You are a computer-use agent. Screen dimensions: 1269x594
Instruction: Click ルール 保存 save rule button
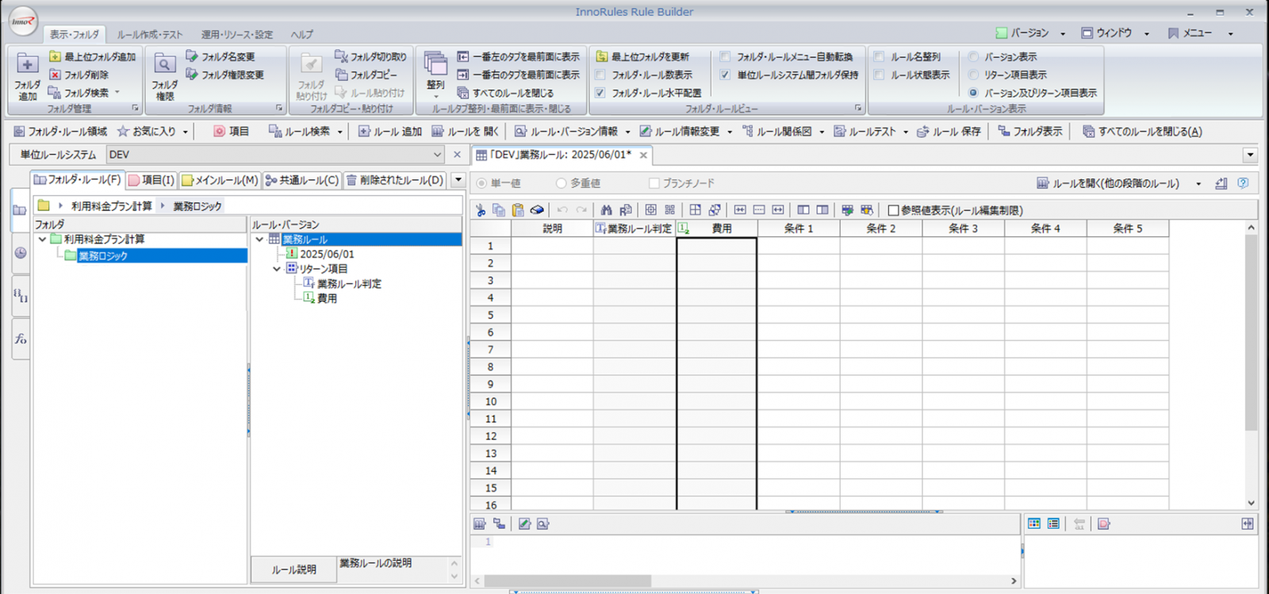[949, 132]
